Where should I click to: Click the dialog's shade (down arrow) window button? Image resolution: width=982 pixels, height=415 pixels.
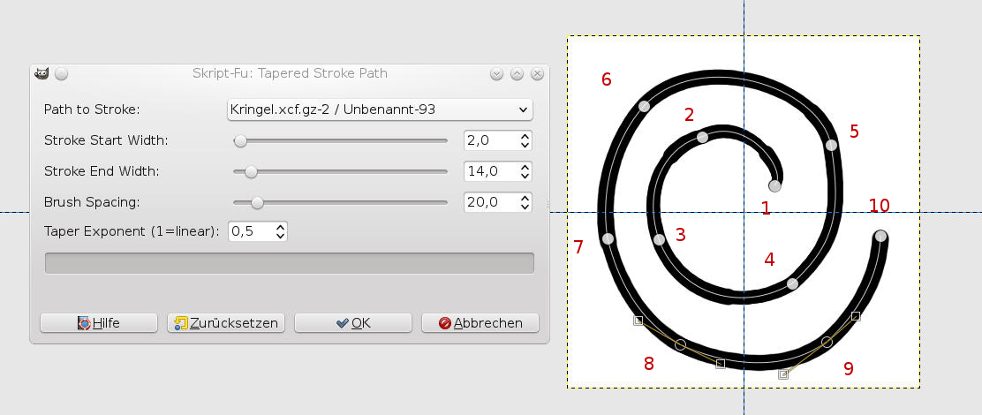[x=496, y=74]
